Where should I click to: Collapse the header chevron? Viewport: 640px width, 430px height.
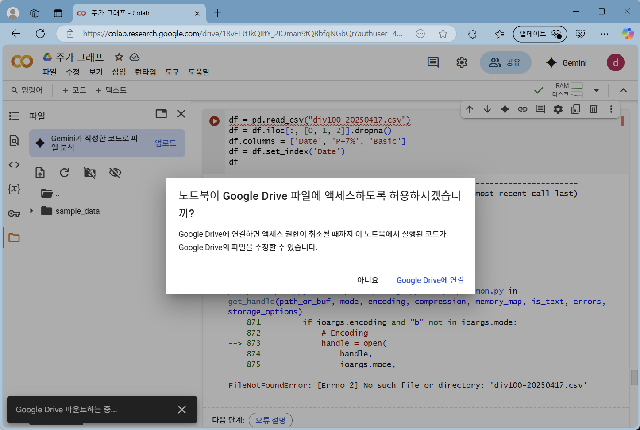click(623, 90)
